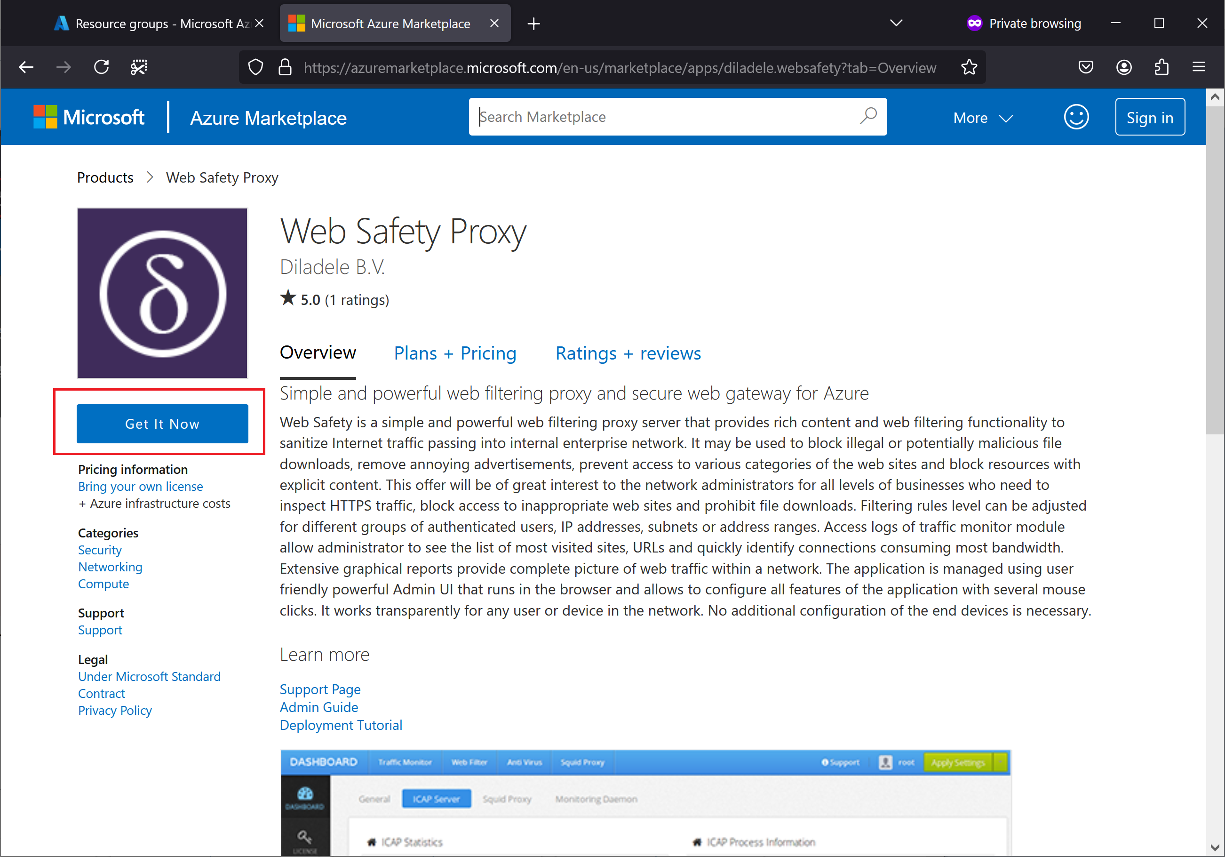Image resolution: width=1225 pixels, height=857 pixels.
Task: Open the Networking category link
Action: click(110, 567)
